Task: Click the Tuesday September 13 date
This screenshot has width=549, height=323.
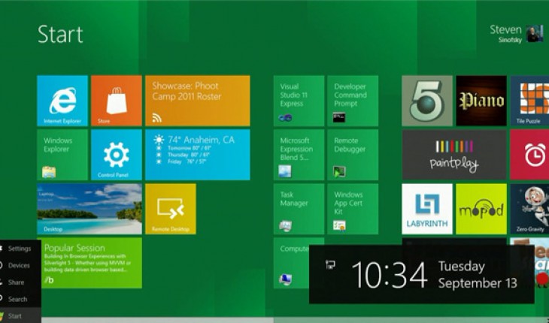Action: pos(478,274)
